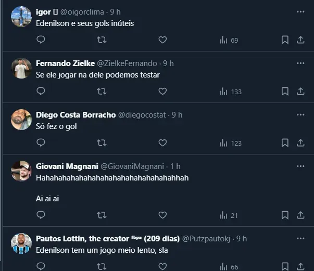Open more options on Giovani Magnani's tweet

[x=300, y=166]
